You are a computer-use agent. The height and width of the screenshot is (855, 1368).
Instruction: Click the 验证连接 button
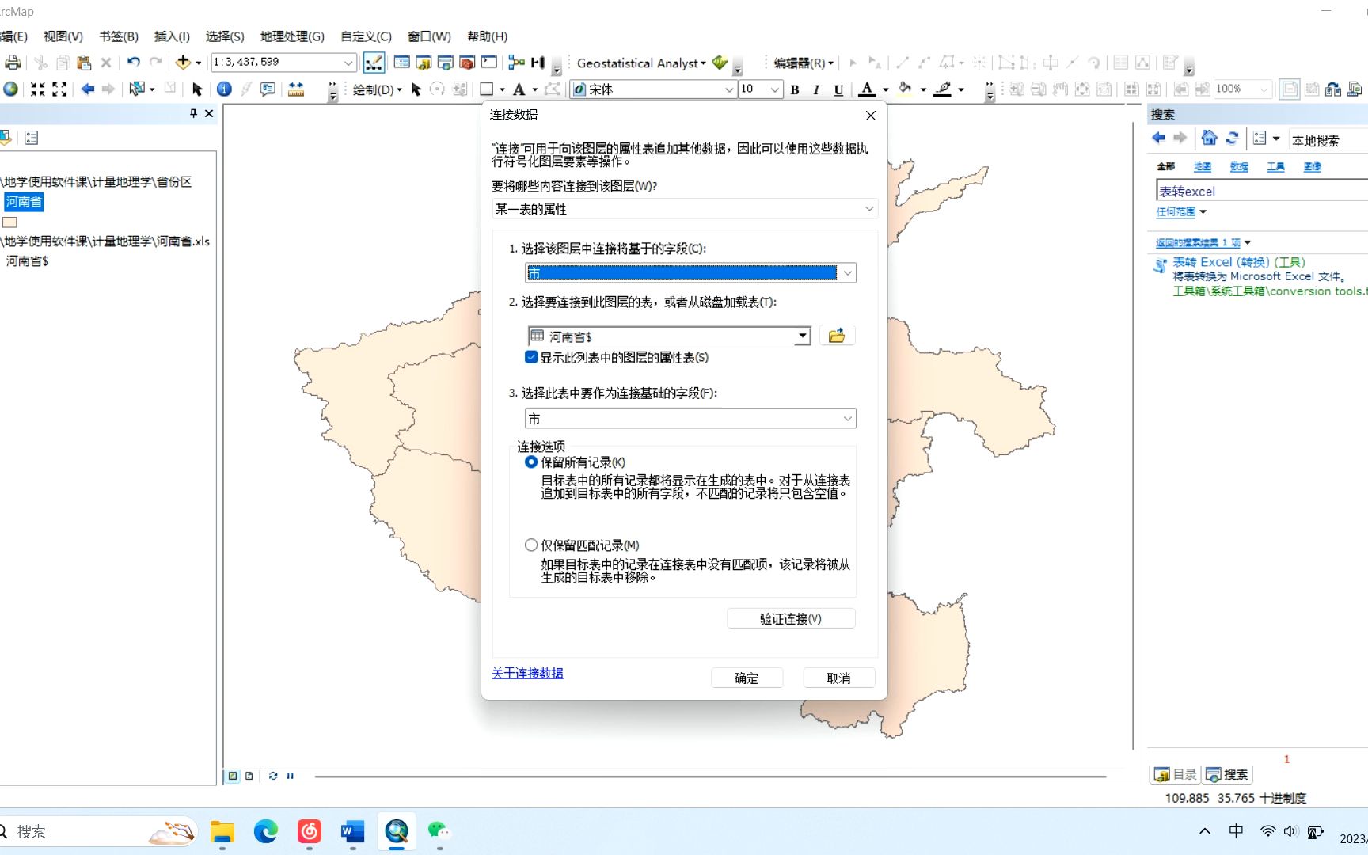pos(791,618)
